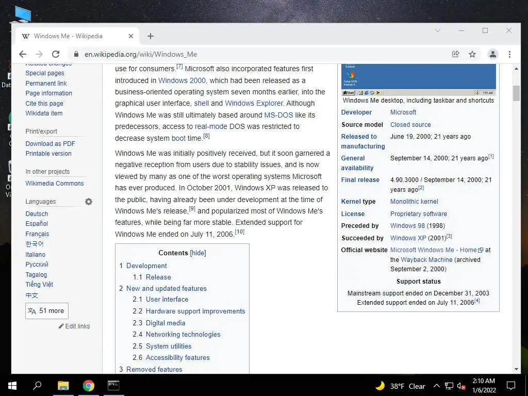The height and width of the screenshot is (396, 528).
Task: Open Wikidata item link
Action: (x=44, y=113)
